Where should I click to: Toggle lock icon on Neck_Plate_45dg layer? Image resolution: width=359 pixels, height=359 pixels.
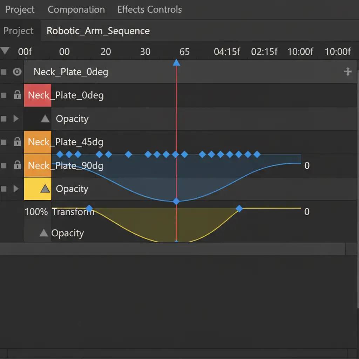click(17, 142)
